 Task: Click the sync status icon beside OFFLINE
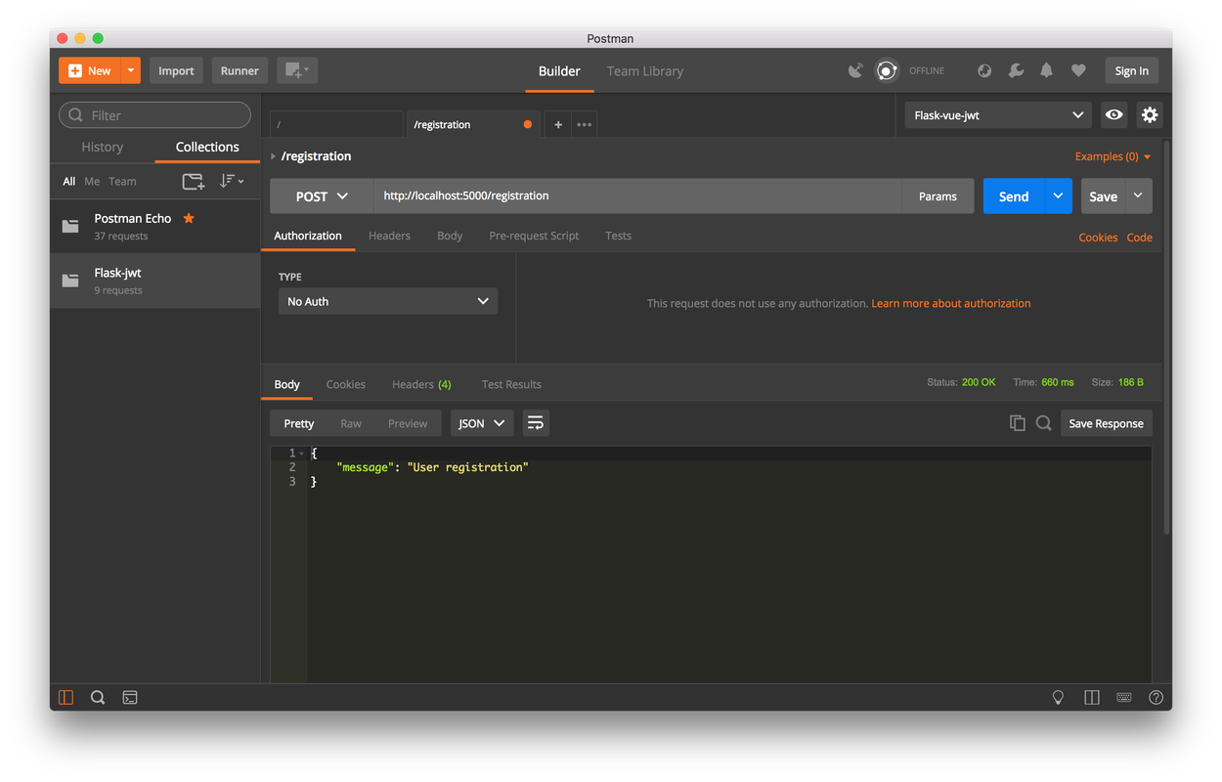tap(887, 70)
